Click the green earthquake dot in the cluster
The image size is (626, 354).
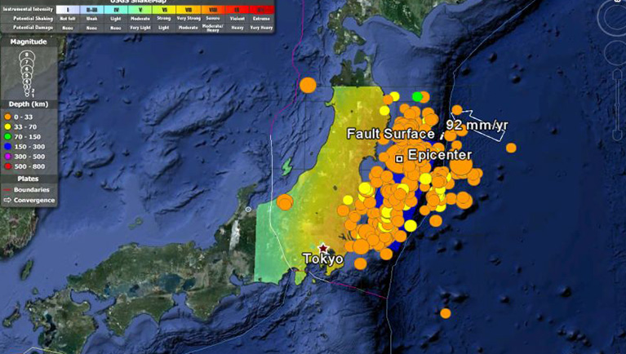(418, 97)
